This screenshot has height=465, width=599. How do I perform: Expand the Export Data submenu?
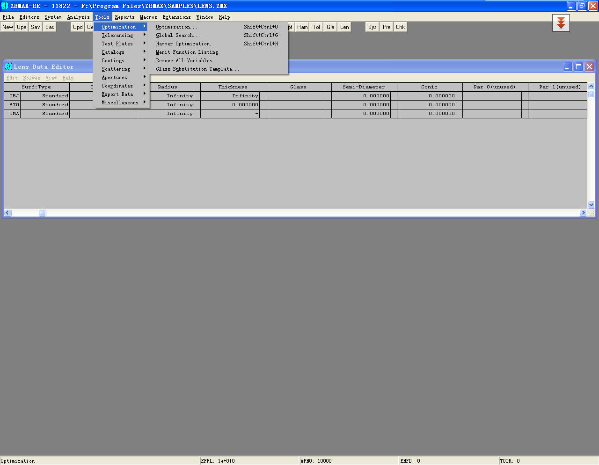point(121,94)
